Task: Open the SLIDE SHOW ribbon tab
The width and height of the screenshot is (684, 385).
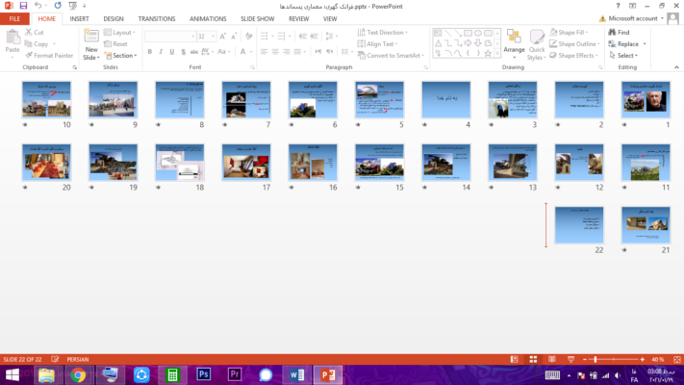Action: [259, 18]
